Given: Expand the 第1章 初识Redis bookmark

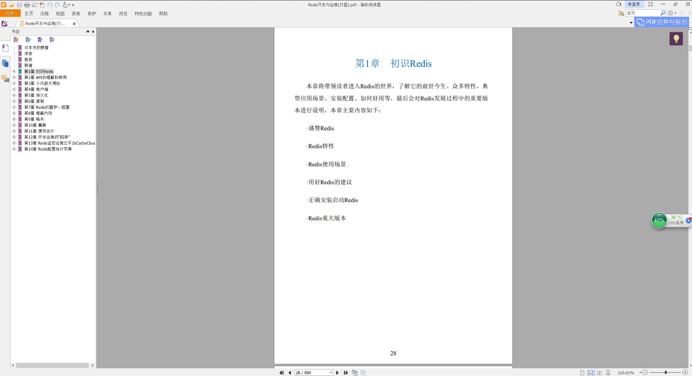Looking at the screenshot, I should (x=14, y=71).
